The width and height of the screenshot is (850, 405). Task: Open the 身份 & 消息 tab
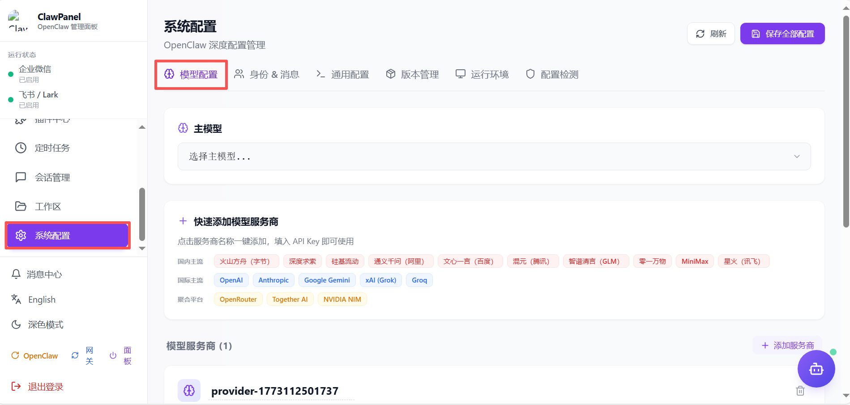click(267, 75)
